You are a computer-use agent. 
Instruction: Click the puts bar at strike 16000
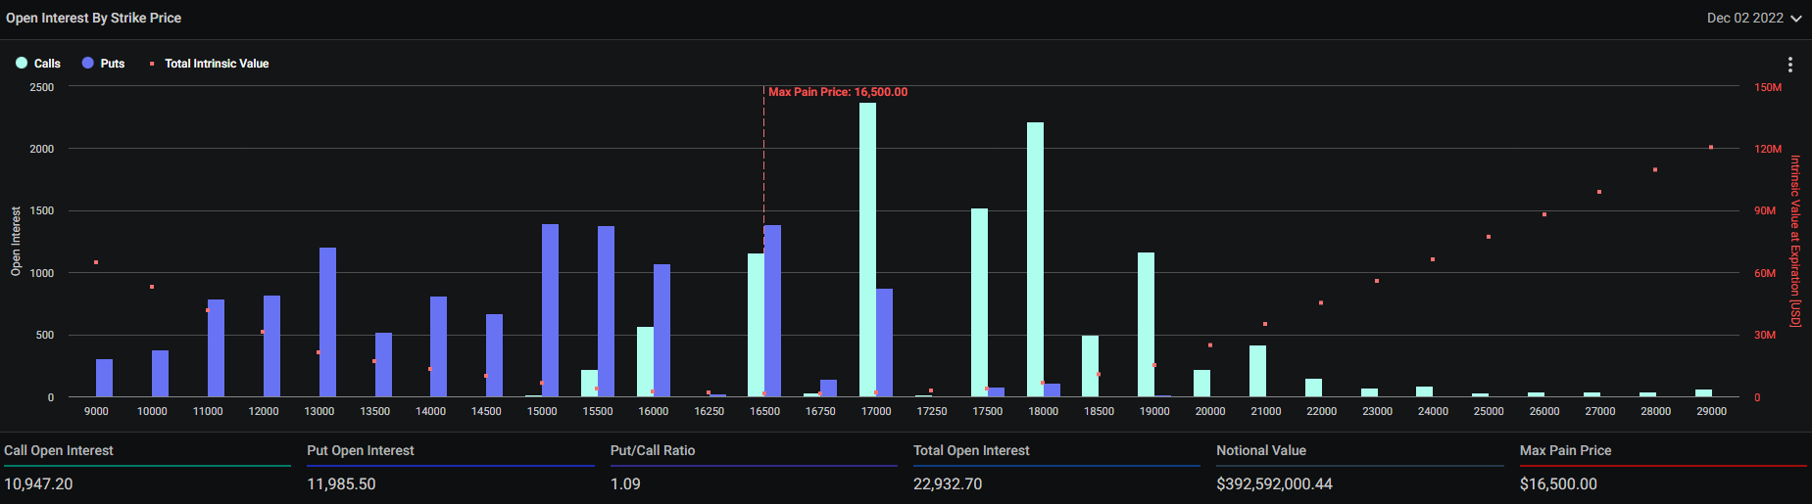(661, 331)
